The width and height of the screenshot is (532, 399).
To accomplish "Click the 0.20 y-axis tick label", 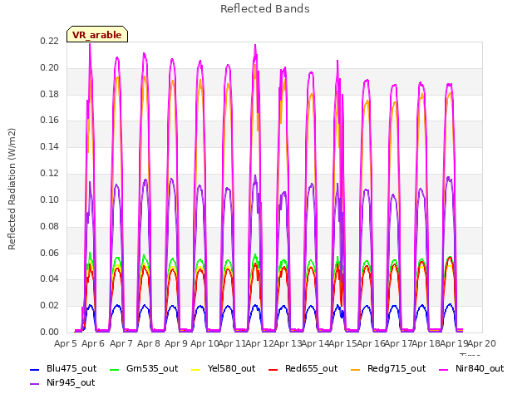I will [x=49, y=67].
